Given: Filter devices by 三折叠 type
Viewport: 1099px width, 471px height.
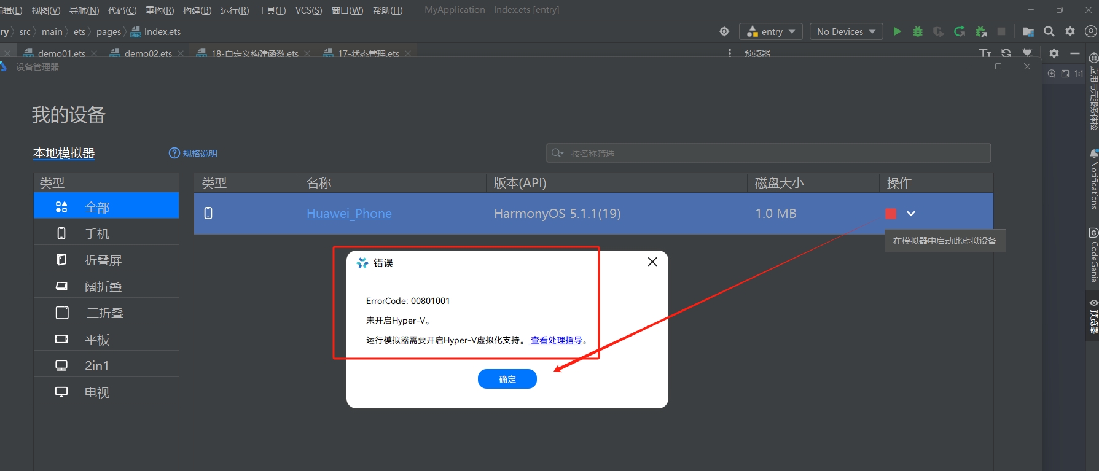Looking at the screenshot, I should coord(106,313).
